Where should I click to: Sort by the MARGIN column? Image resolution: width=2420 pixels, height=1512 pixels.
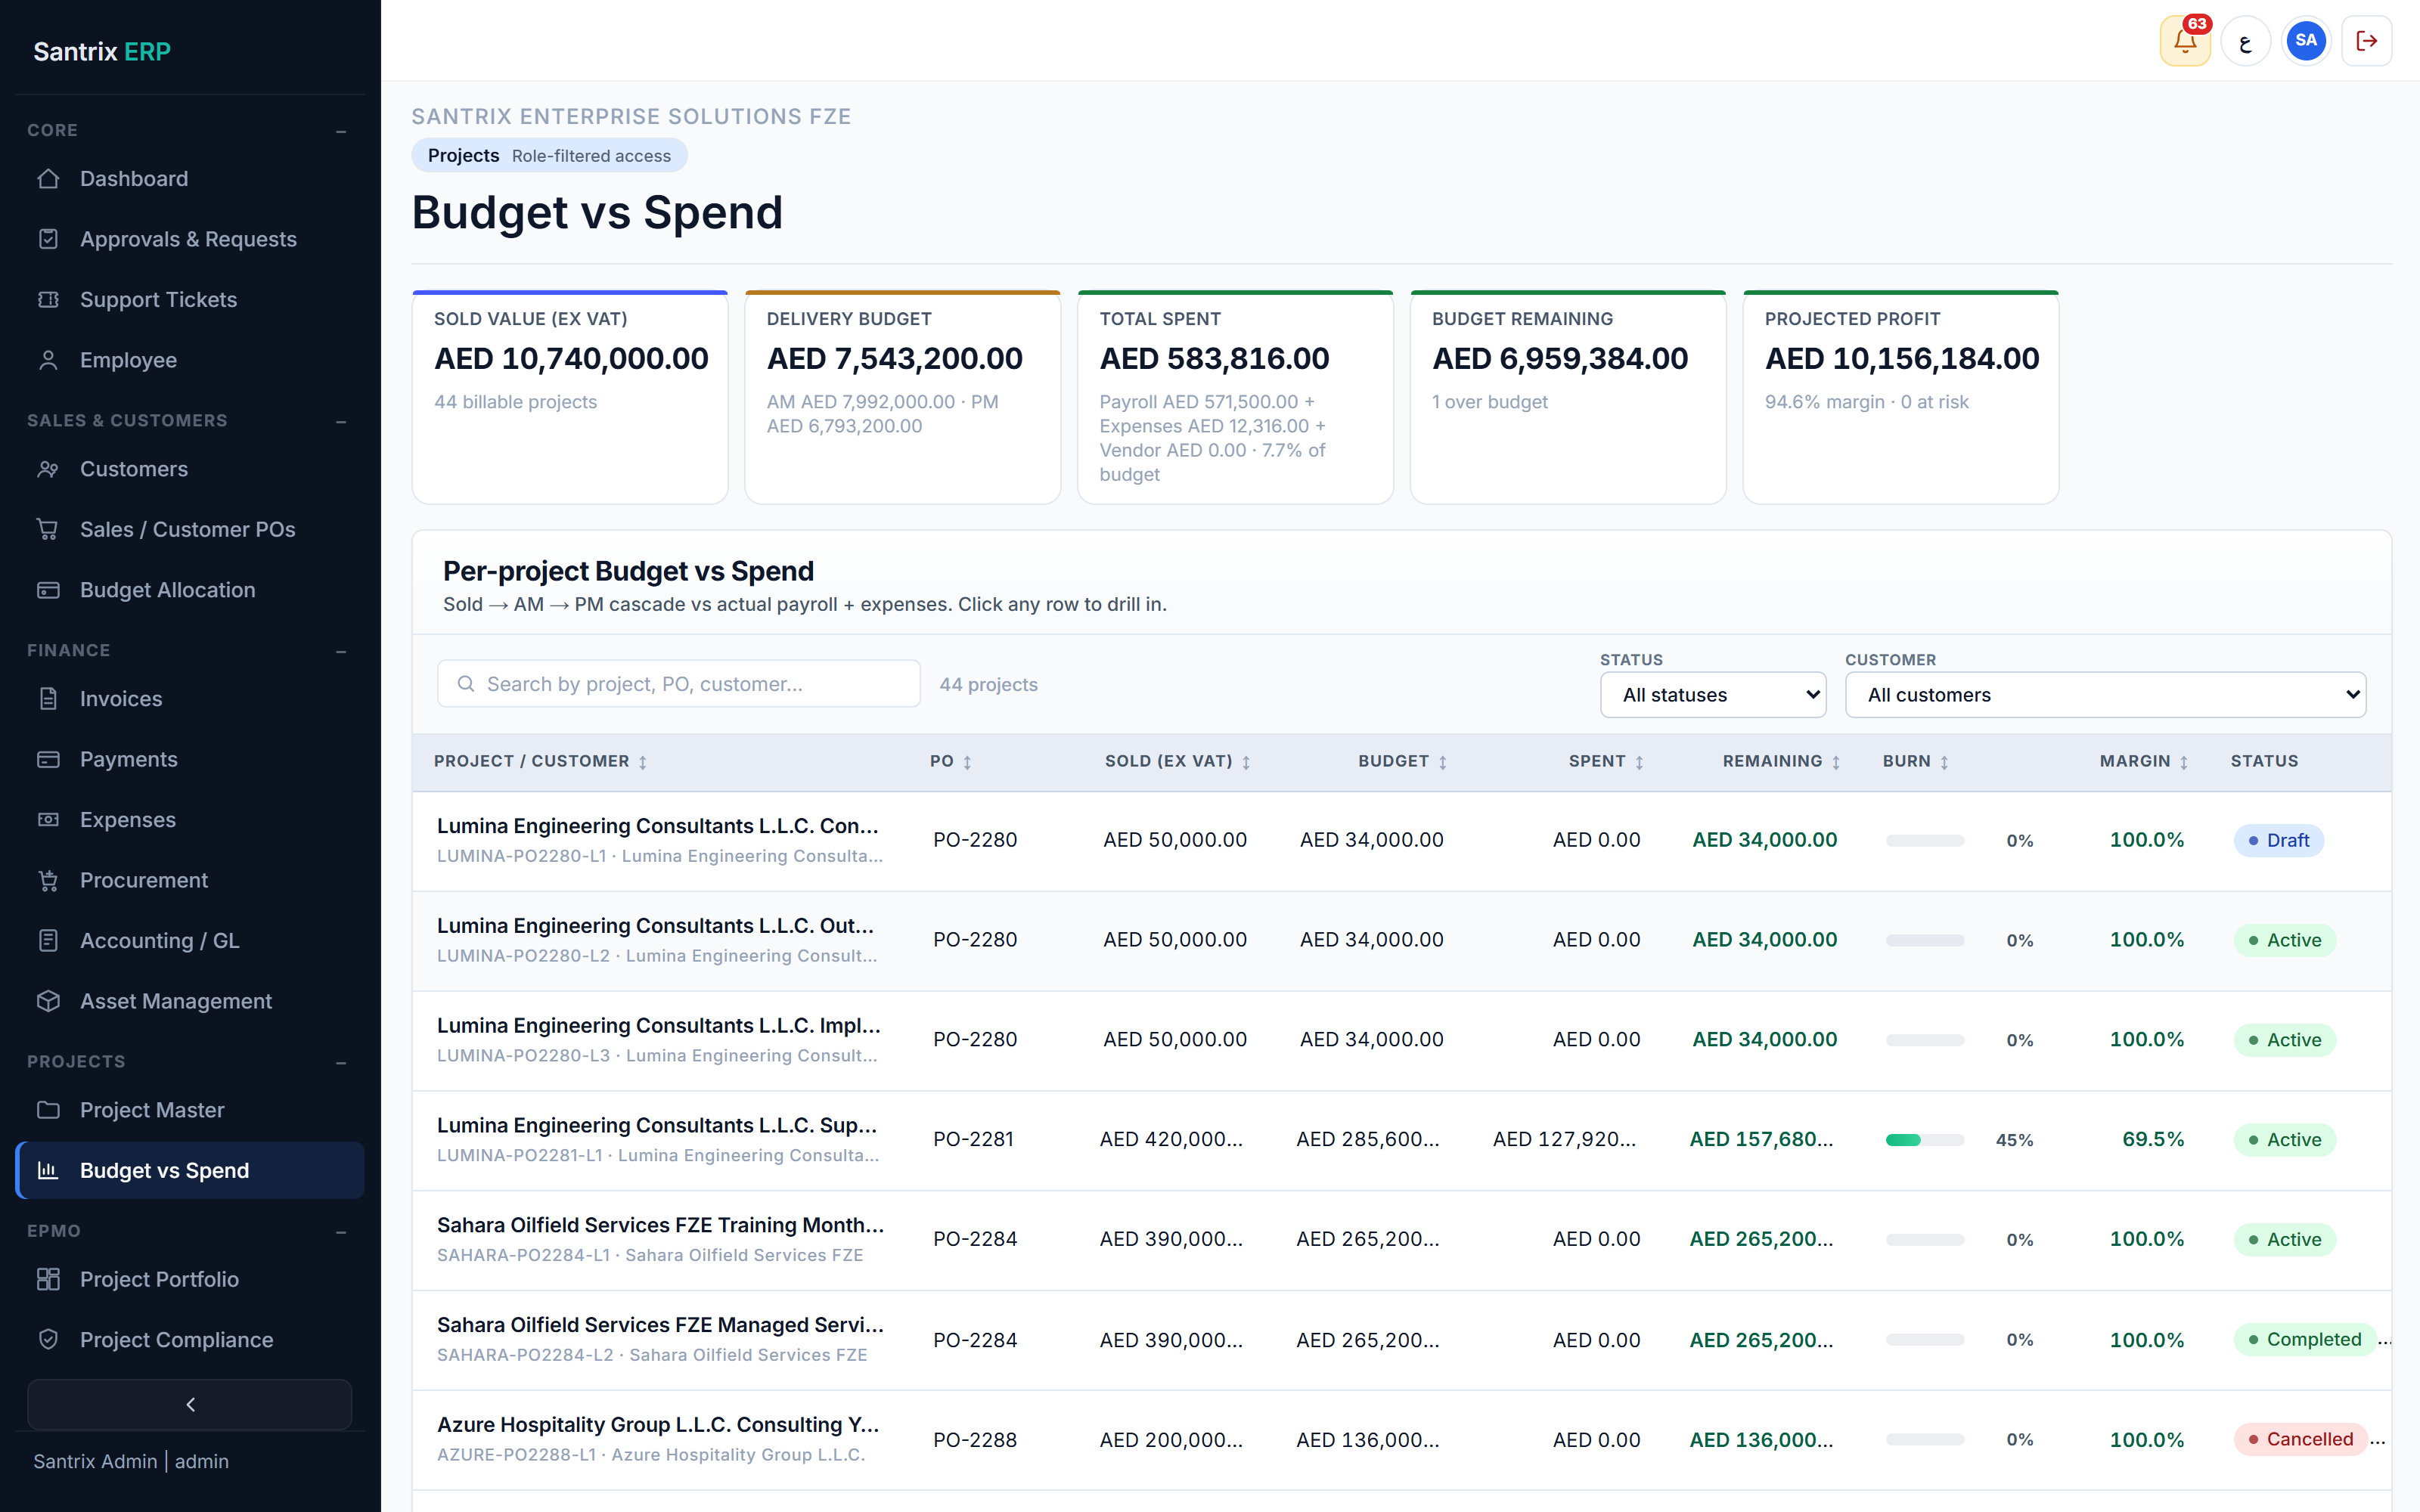[x=2144, y=762]
